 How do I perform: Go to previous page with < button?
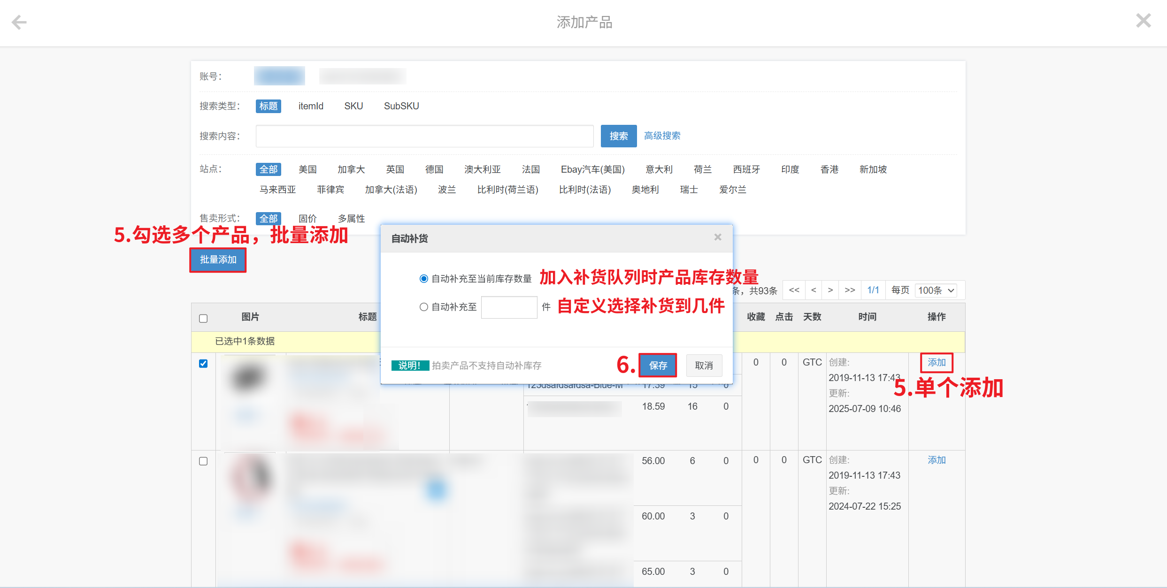tap(814, 290)
